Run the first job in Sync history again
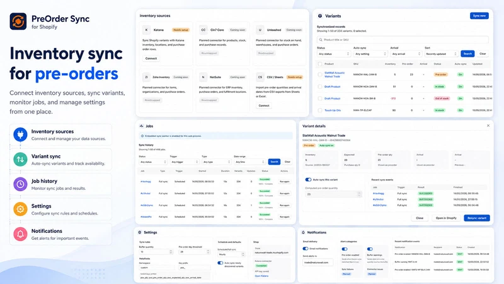Image resolution: width=504 pixels, height=284 pixels. (285, 182)
